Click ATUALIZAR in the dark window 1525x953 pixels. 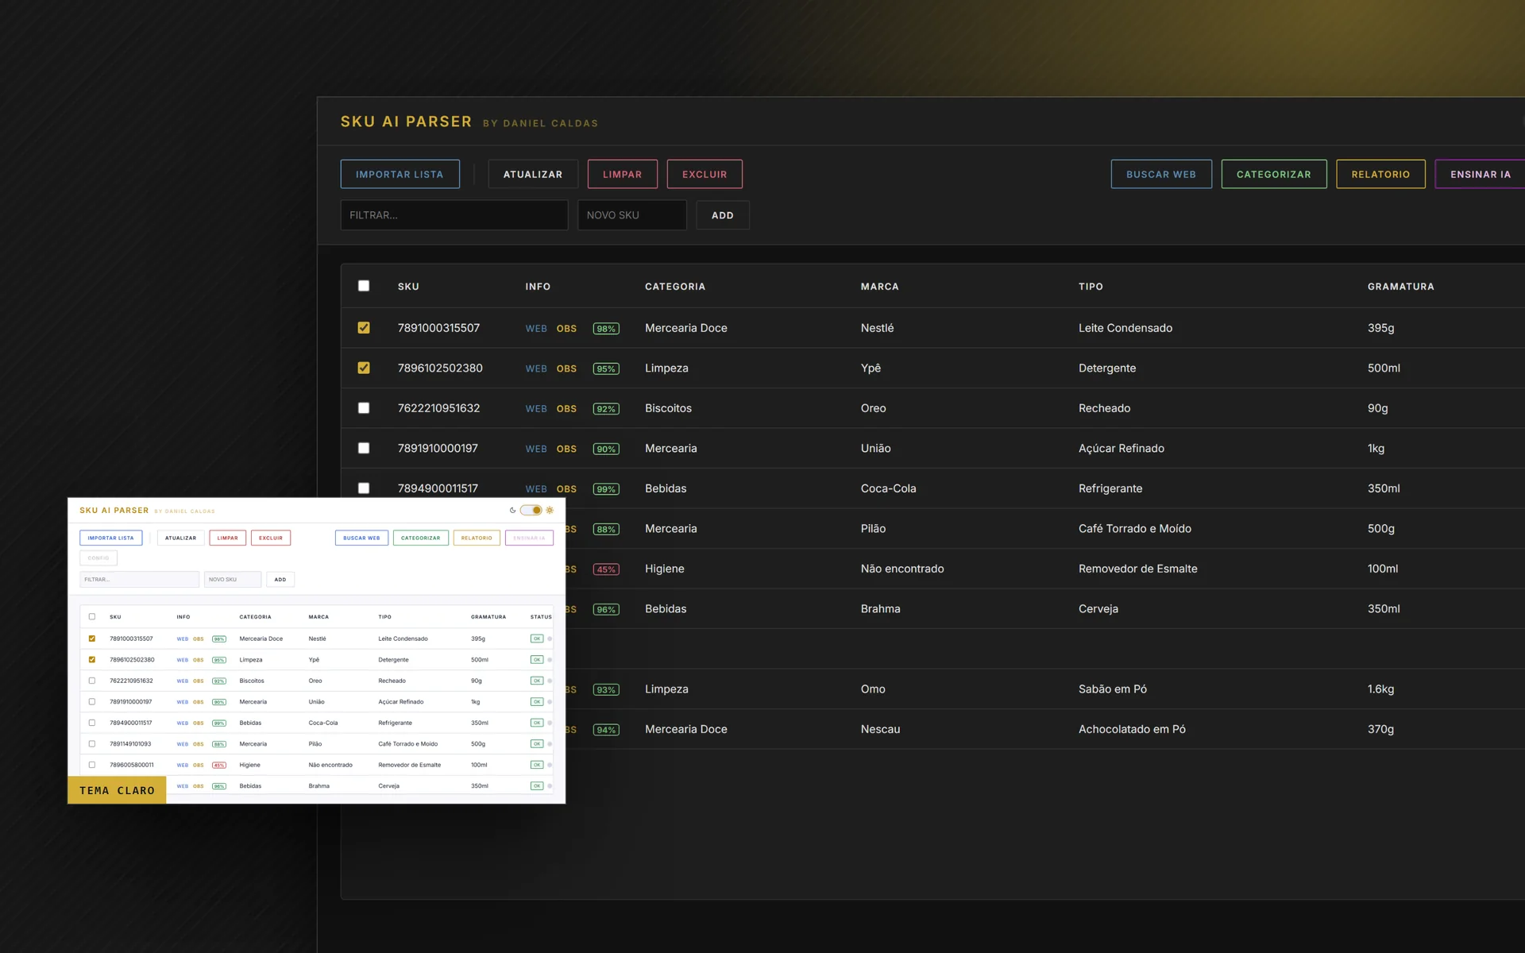pyautogui.click(x=533, y=174)
